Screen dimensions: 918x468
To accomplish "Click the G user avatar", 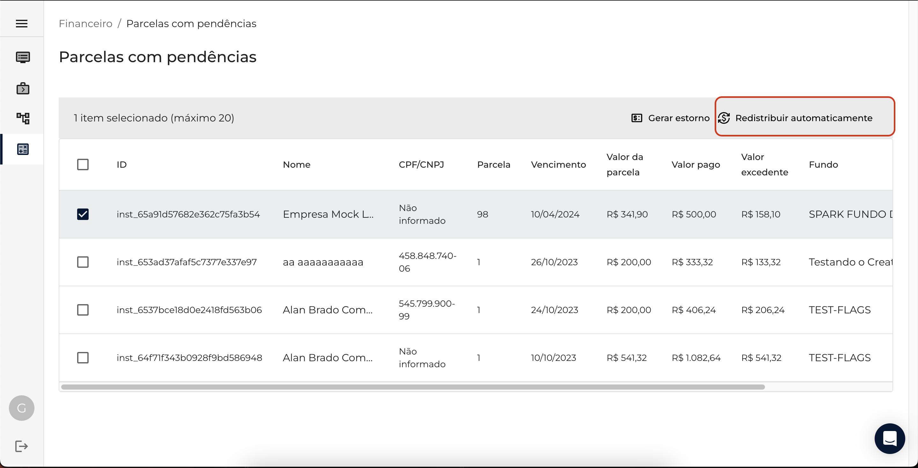I will 21,408.
